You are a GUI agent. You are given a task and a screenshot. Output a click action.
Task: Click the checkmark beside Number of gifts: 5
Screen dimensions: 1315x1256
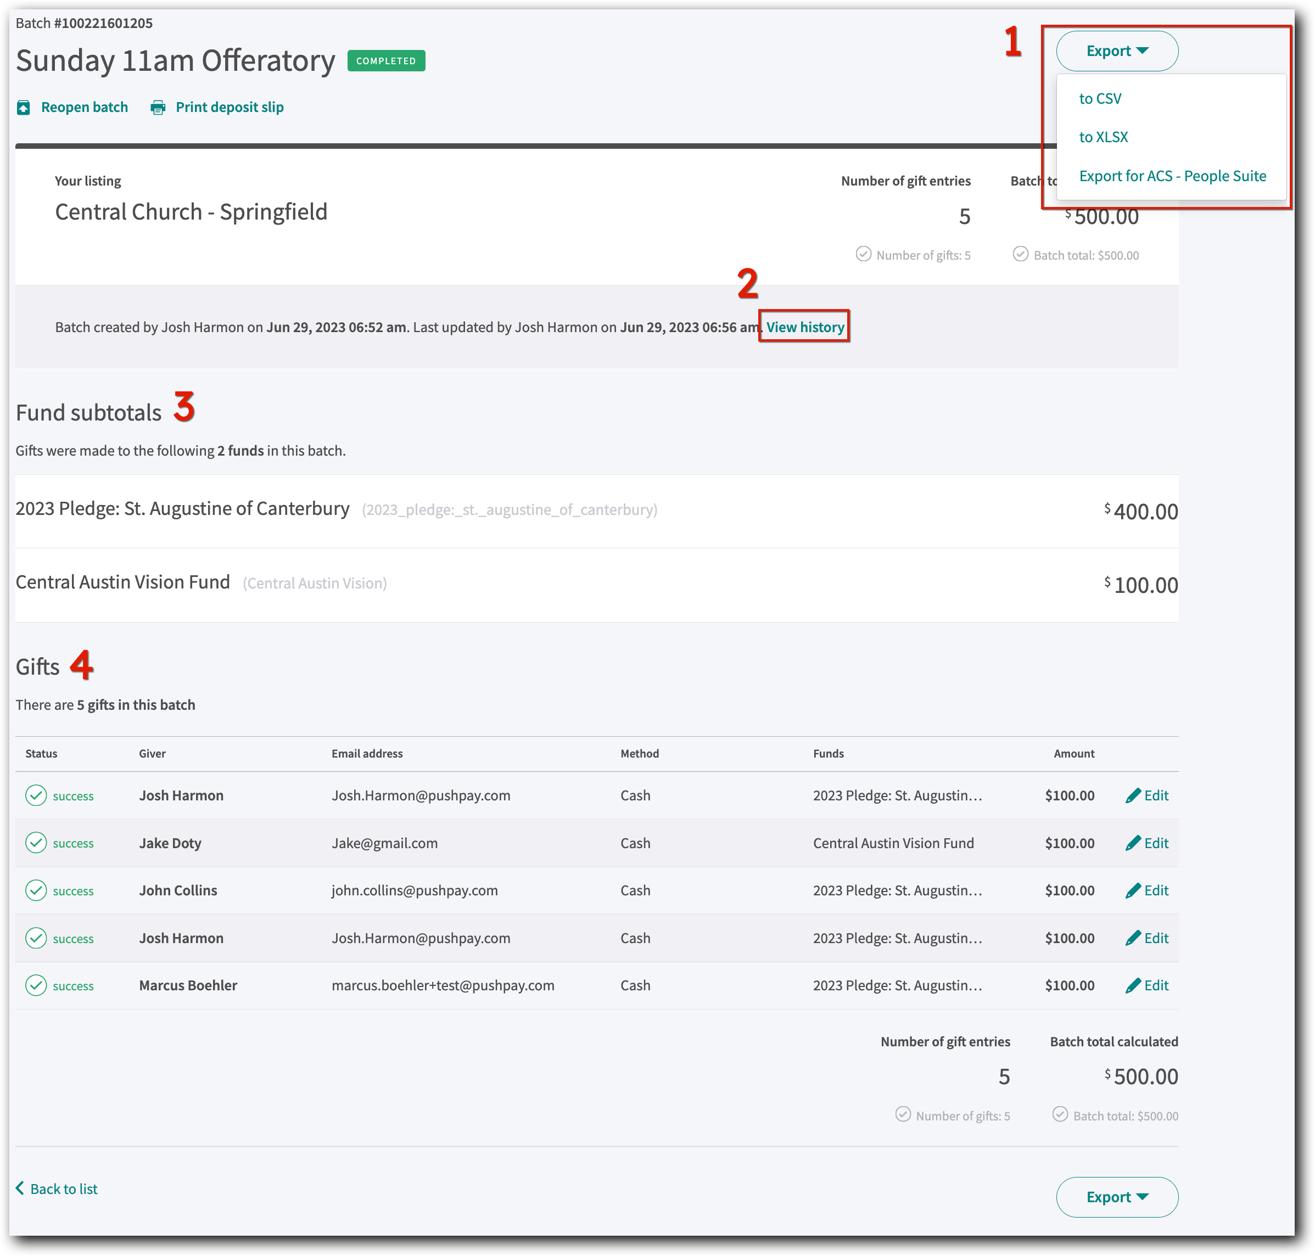pyautogui.click(x=863, y=254)
